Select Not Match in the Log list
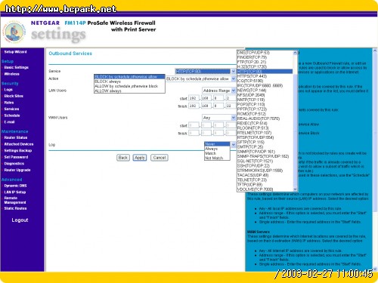This screenshot has height=283, width=378. click(217, 158)
